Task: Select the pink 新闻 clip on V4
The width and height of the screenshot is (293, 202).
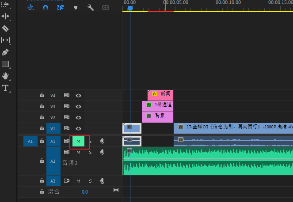Action: pos(160,94)
